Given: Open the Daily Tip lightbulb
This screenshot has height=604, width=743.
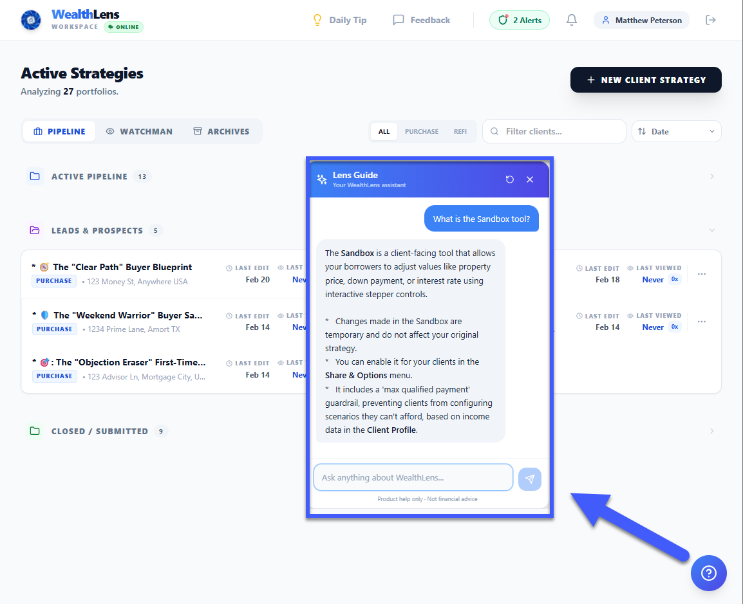Looking at the screenshot, I should tap(339, 20).
